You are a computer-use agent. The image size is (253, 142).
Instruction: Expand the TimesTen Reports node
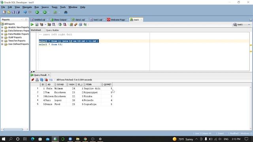coord(2,41)
